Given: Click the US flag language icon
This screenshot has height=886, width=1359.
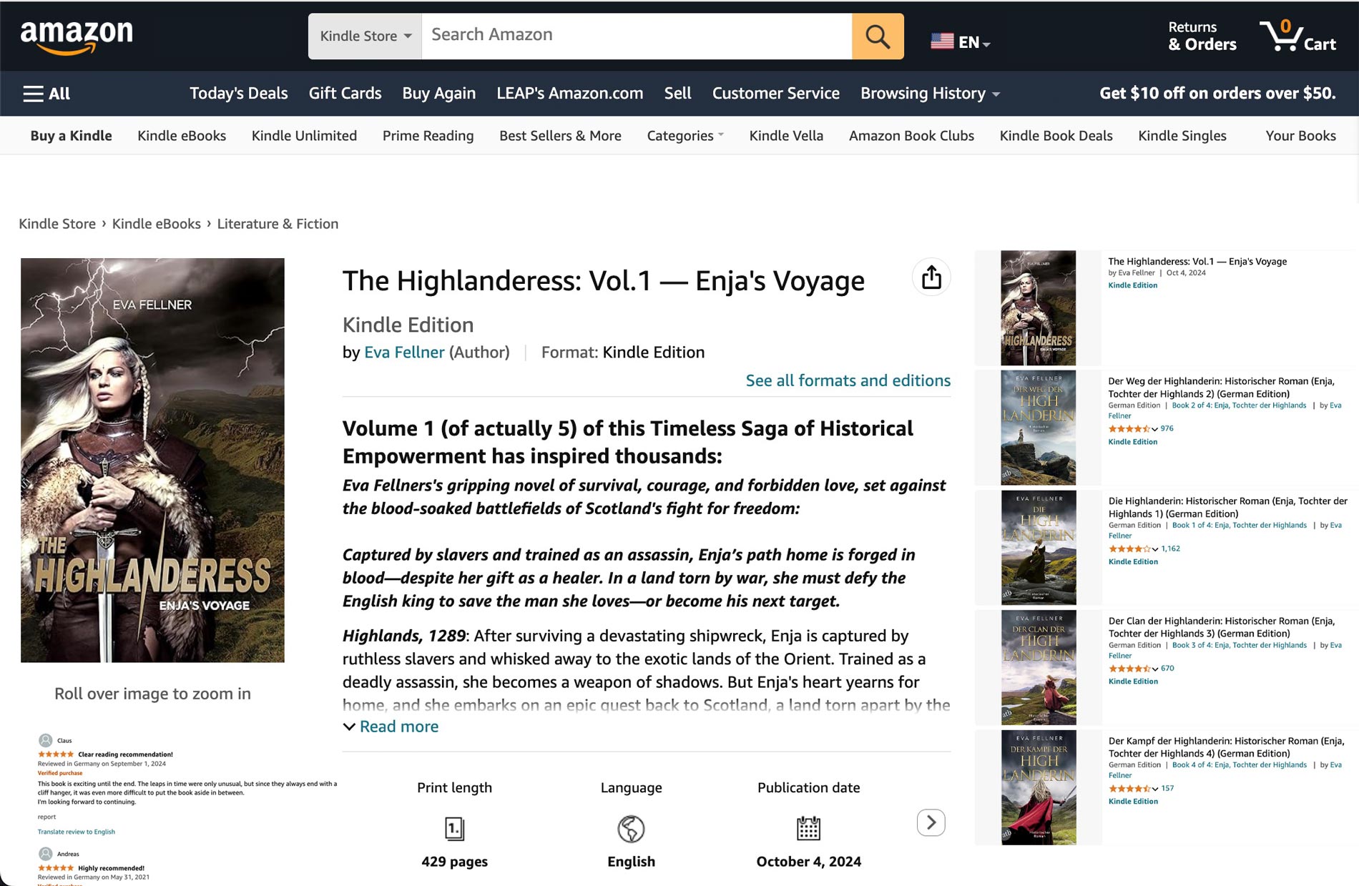Looking at the screenshot, I should coord(942,41).
